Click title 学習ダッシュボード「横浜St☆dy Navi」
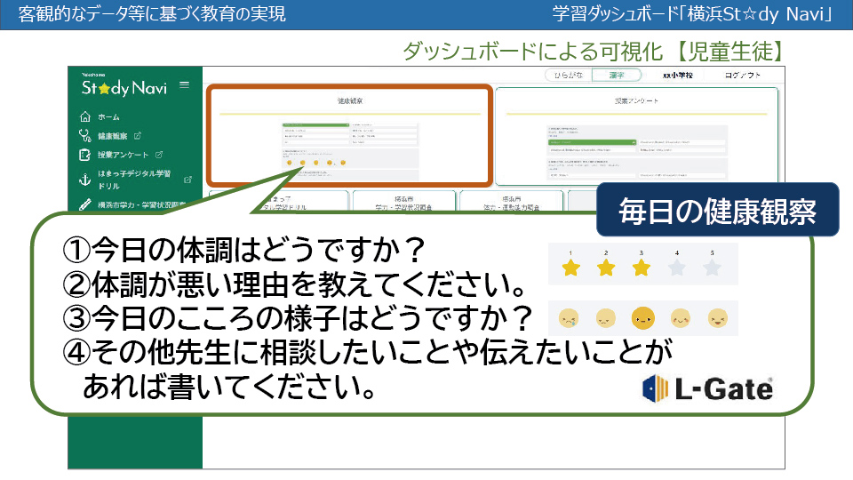This screenshot has height=480, width=853. pos(692,13)
